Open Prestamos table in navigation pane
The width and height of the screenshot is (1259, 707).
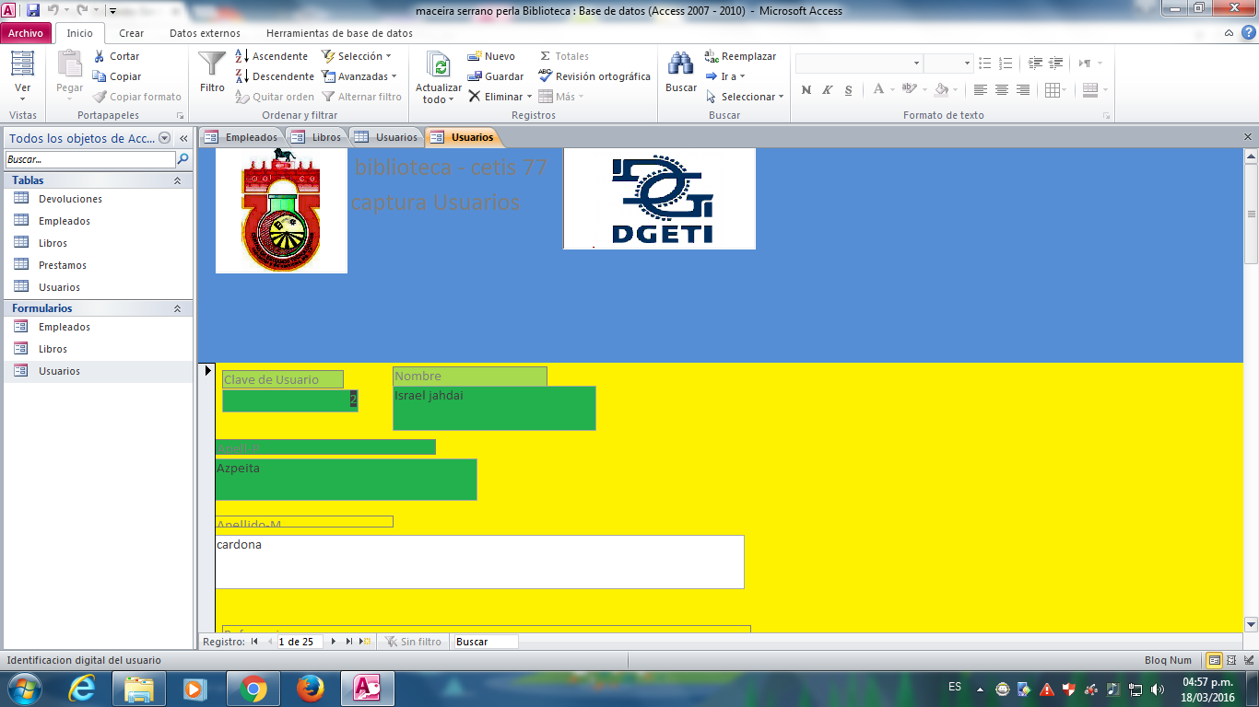(x=63, y=265)
